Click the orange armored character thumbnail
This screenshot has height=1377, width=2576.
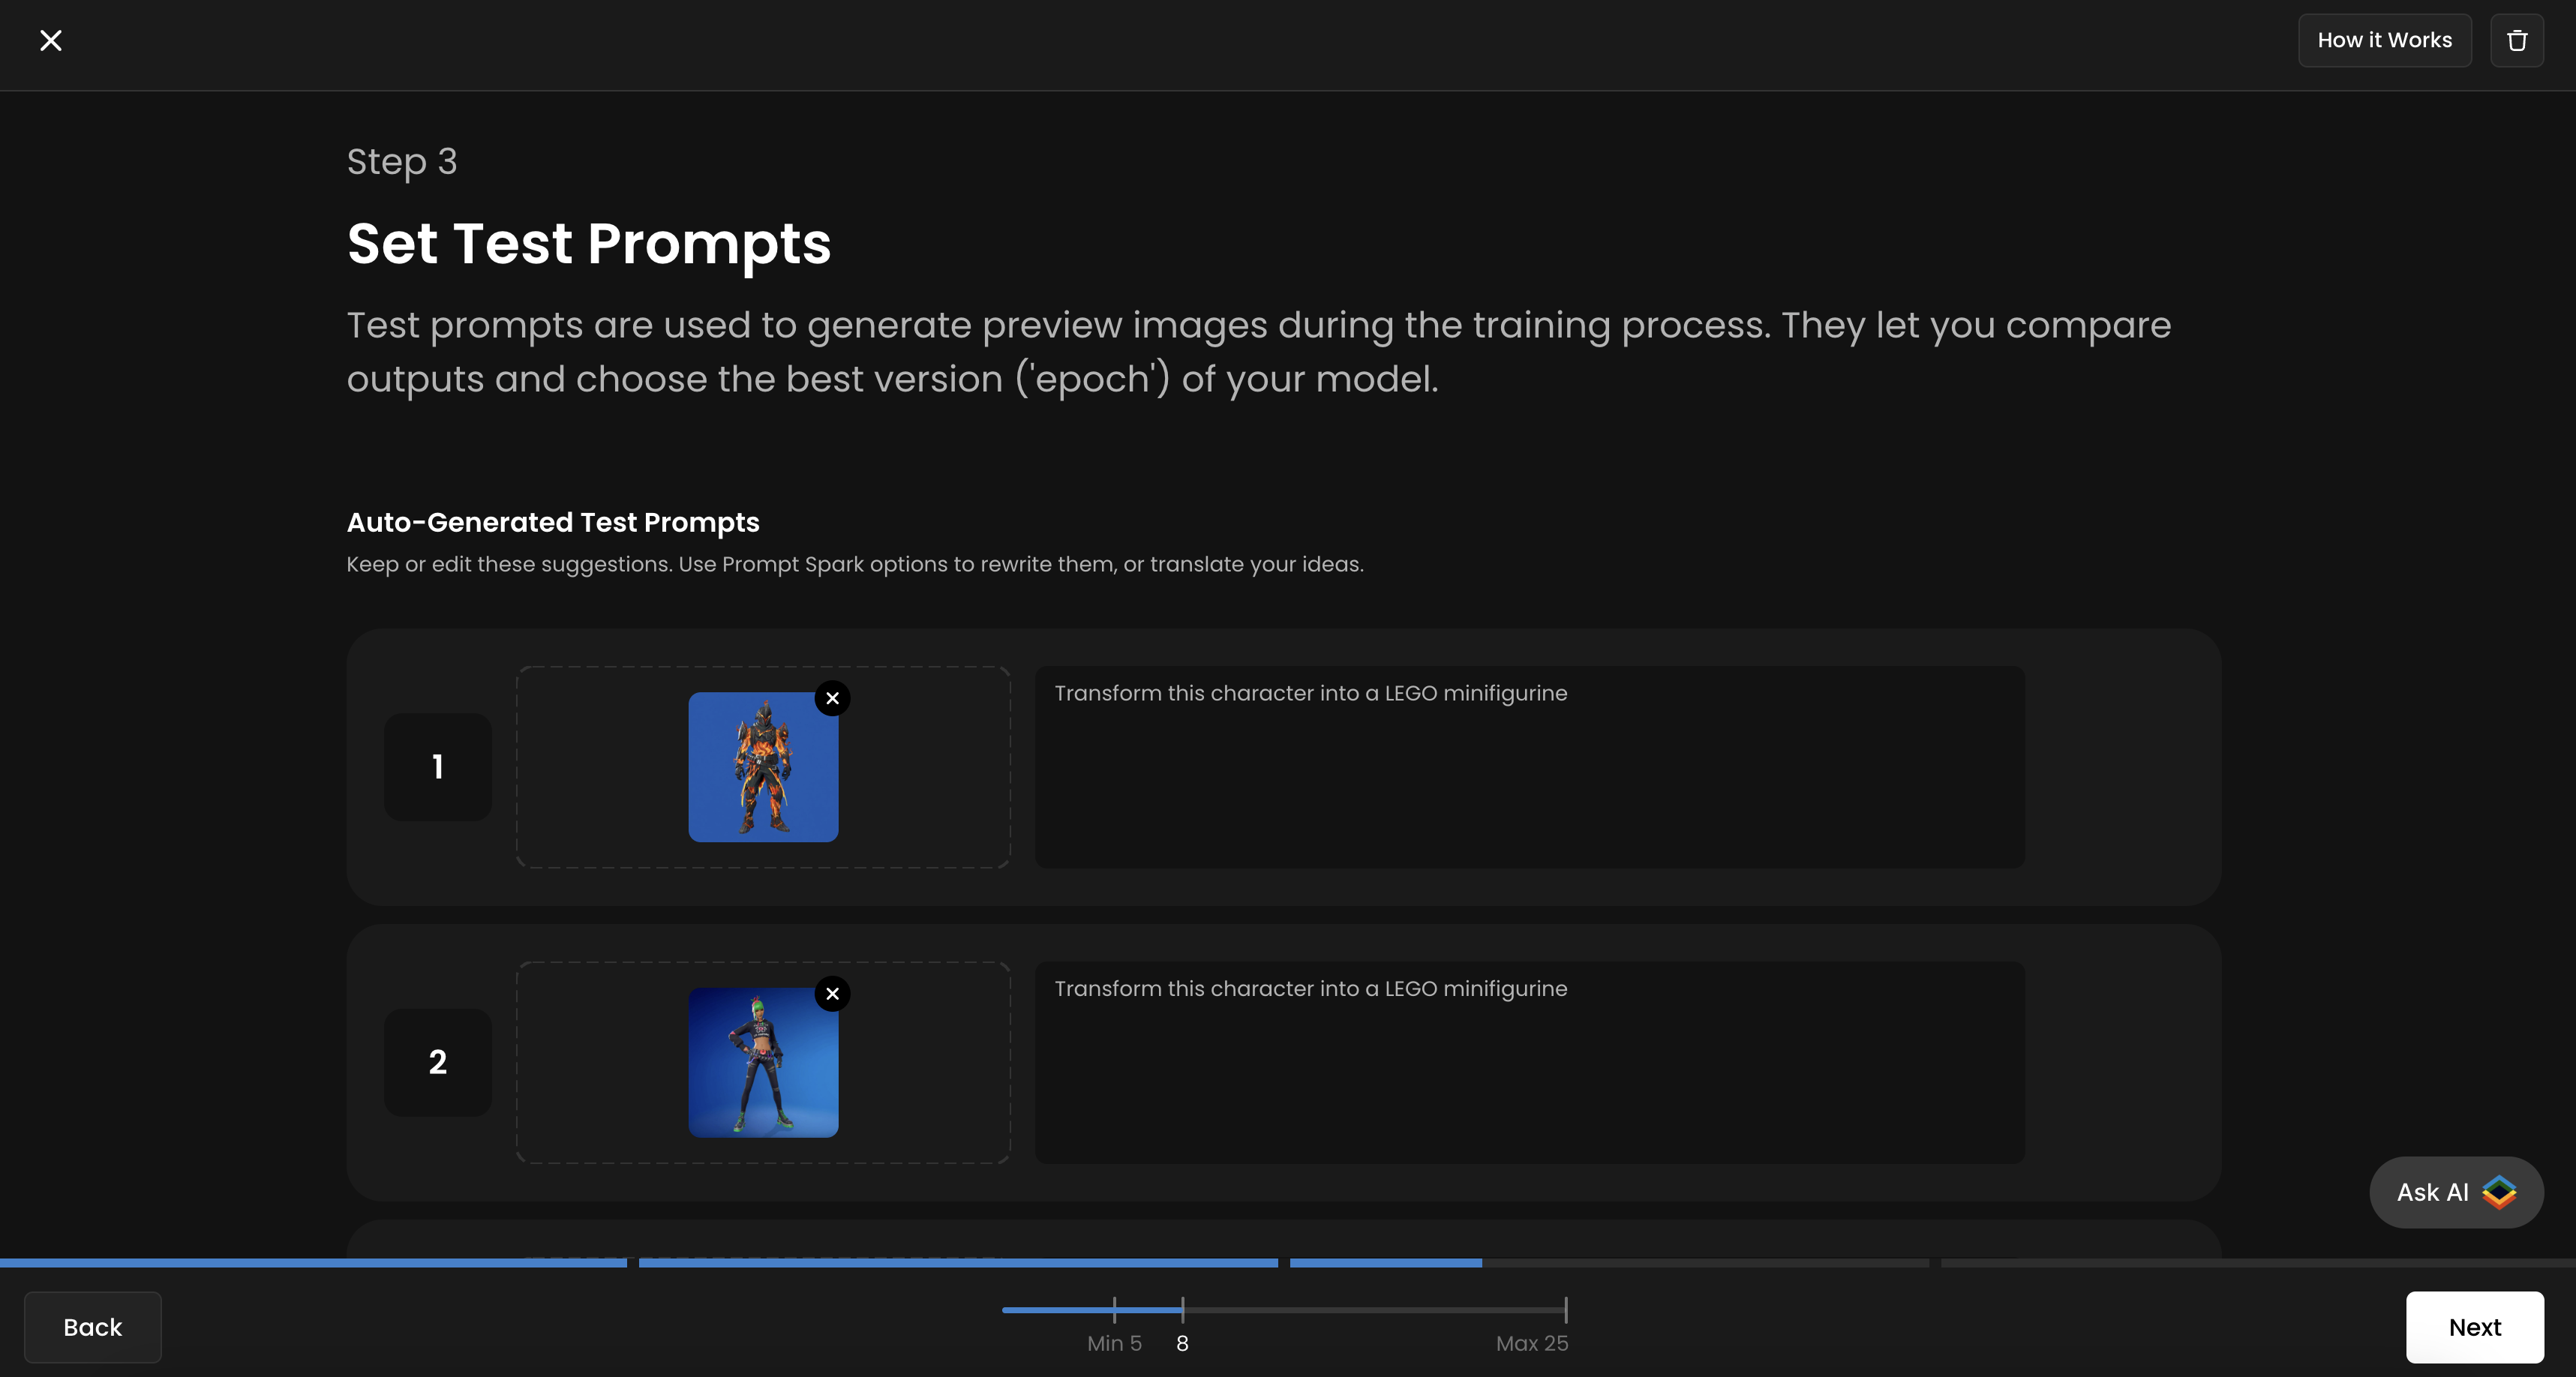click(762, 767)
